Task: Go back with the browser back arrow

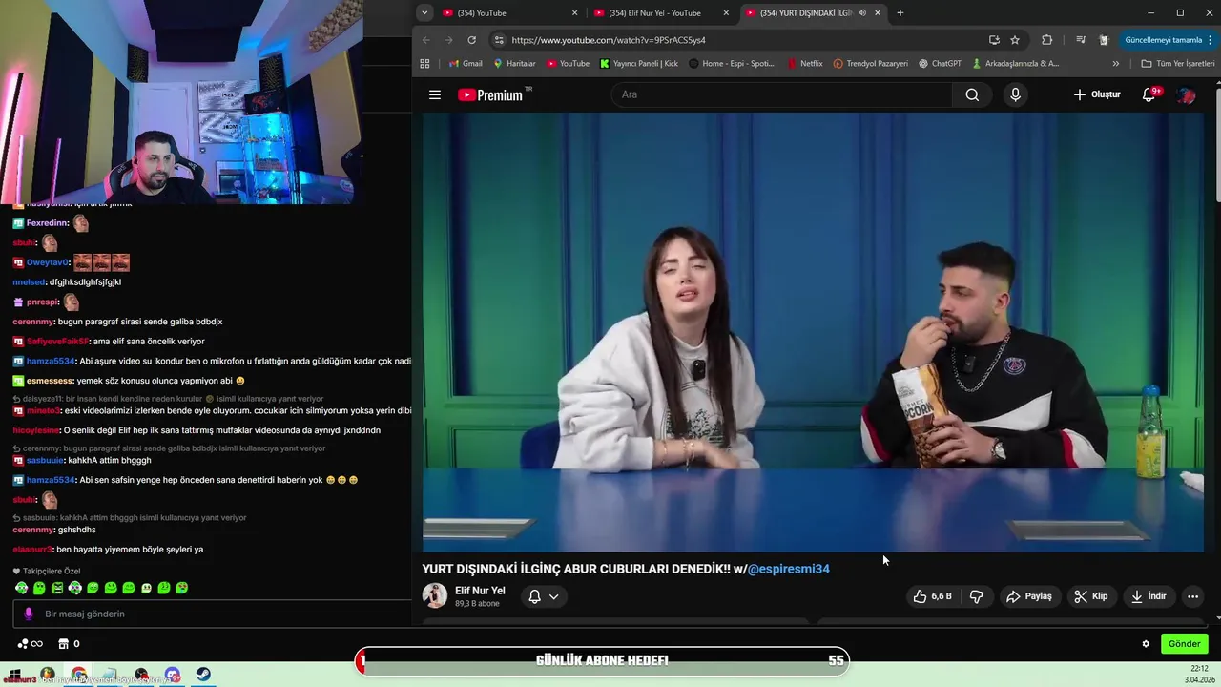Action: (426, 40)
